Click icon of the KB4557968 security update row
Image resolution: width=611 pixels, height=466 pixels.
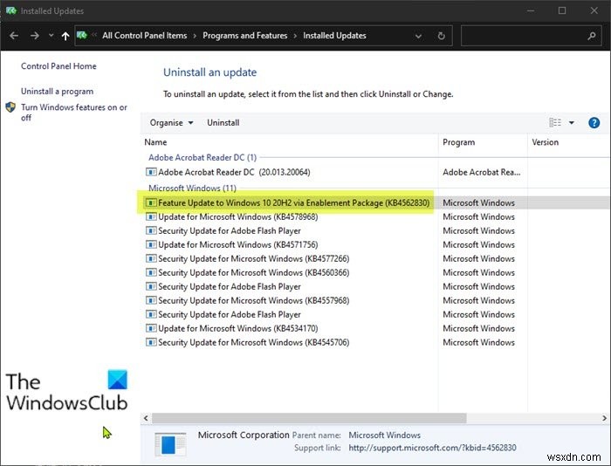coord(151,300)
